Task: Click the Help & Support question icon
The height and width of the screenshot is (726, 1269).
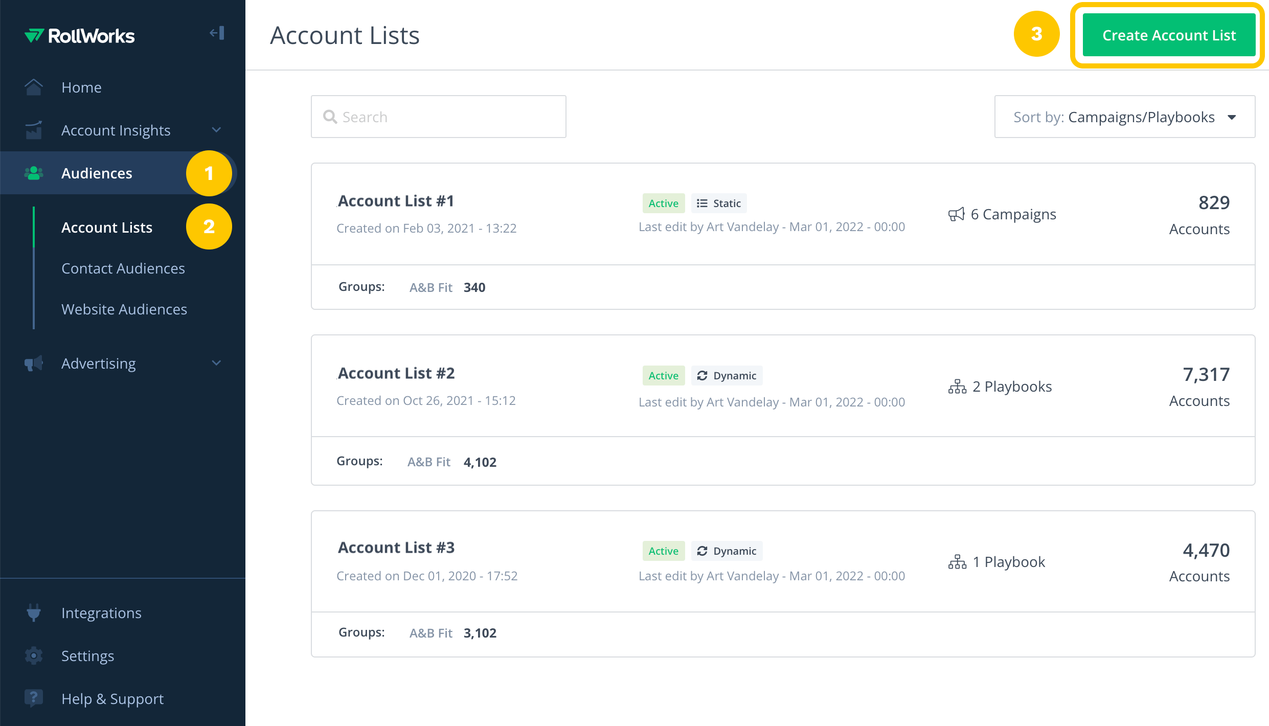Action: 34,698
